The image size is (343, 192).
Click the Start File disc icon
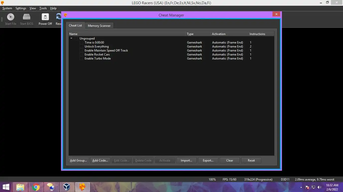11,17
